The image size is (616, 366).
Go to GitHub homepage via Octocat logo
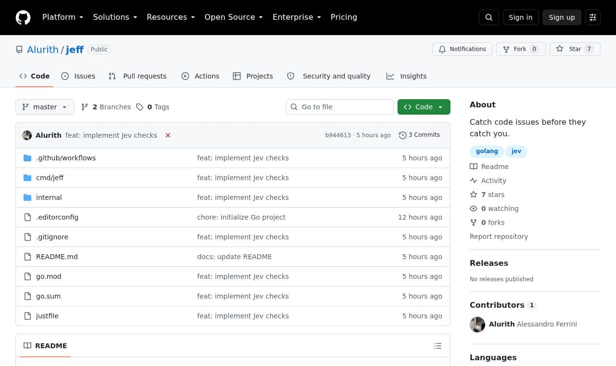pyautogui.click(x=23, y=17)
